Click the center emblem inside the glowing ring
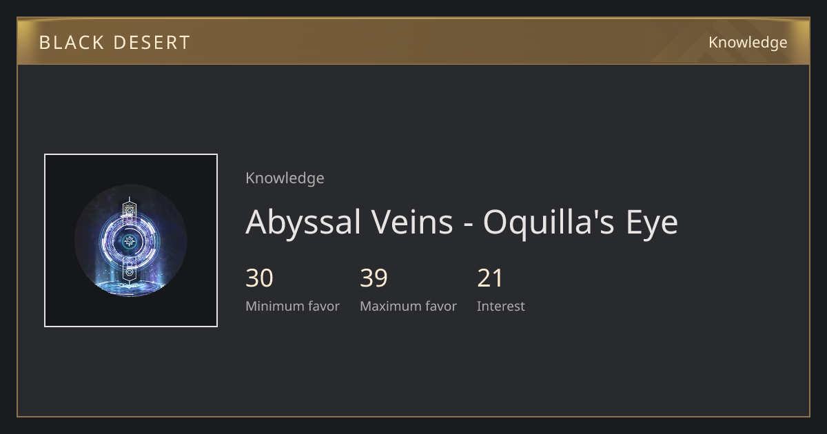Viewport: 827px width, 434px height. 130,241
